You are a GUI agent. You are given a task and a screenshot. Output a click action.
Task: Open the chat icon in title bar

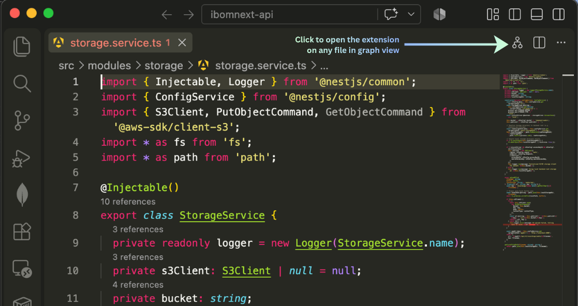391,14
